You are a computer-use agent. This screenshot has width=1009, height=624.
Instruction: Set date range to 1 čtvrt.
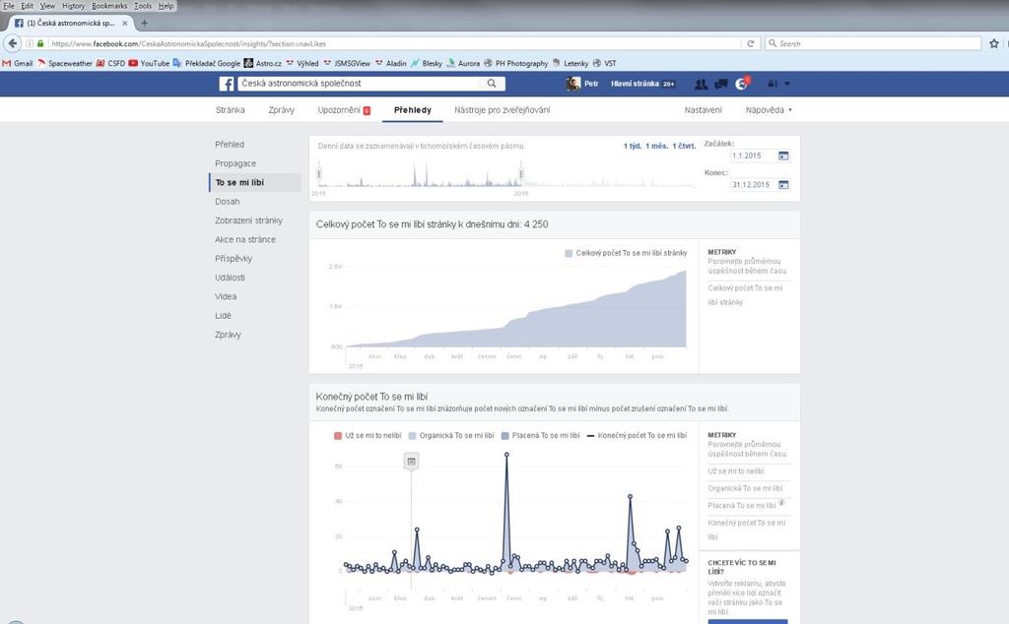[684, 146]
